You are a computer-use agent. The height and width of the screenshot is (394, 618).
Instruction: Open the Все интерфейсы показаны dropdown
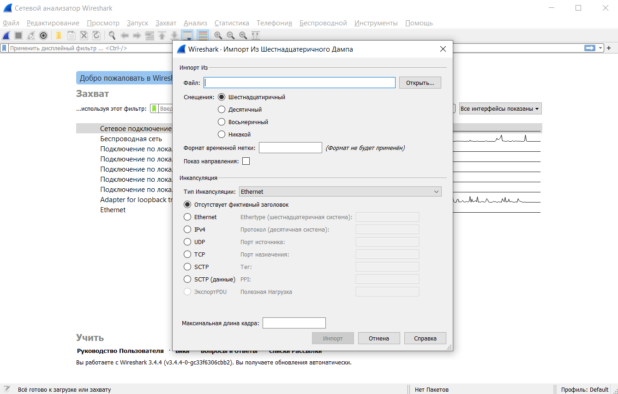click(x=500, y=109)
